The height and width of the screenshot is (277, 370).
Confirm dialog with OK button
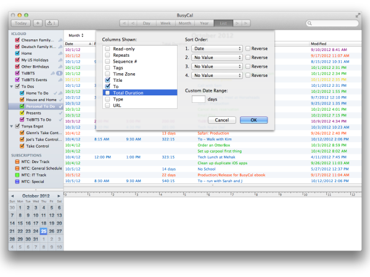[253, 120]
